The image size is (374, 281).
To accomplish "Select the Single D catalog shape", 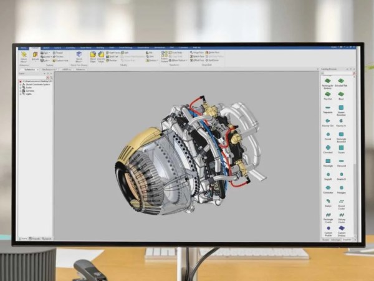I will 328,176.
